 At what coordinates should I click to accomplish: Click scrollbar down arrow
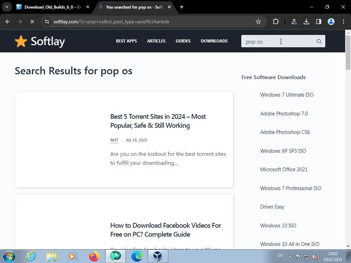point(348,246)
